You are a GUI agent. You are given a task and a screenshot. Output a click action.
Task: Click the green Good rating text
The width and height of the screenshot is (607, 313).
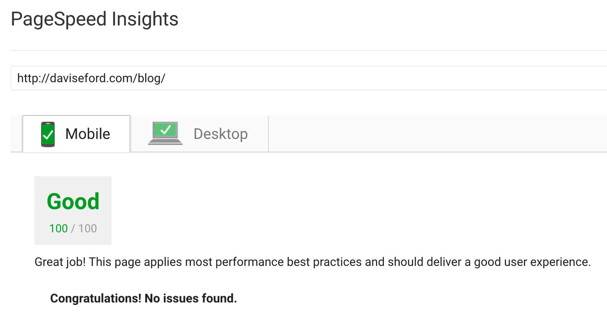pyautogui.click(x=73, y=201)
